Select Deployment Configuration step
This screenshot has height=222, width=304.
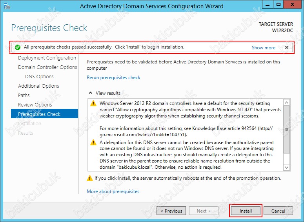[47, 58]
